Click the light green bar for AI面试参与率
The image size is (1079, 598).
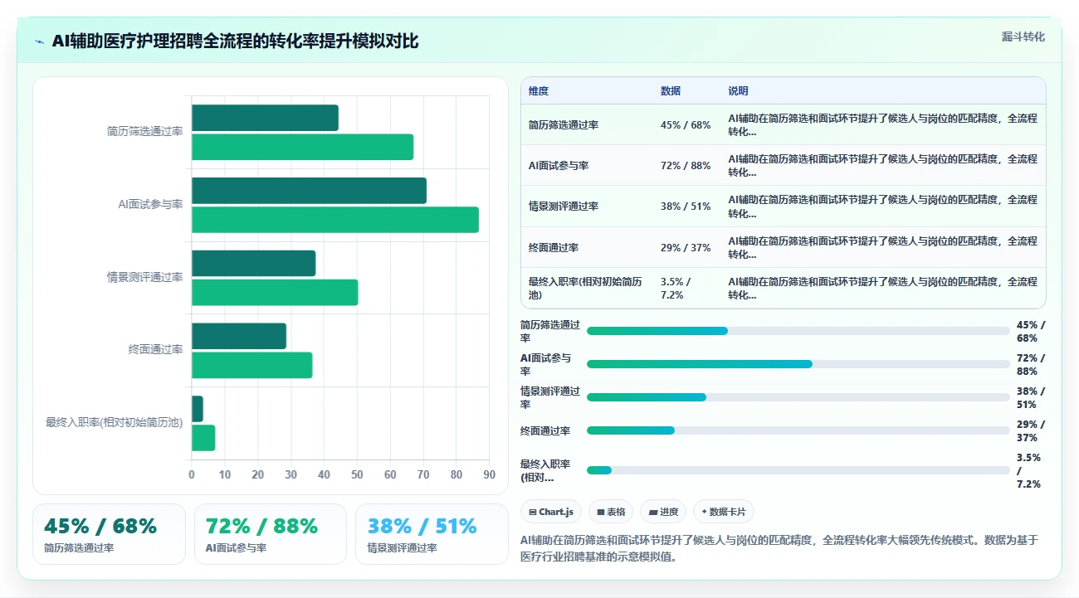(x=335, y=220)
